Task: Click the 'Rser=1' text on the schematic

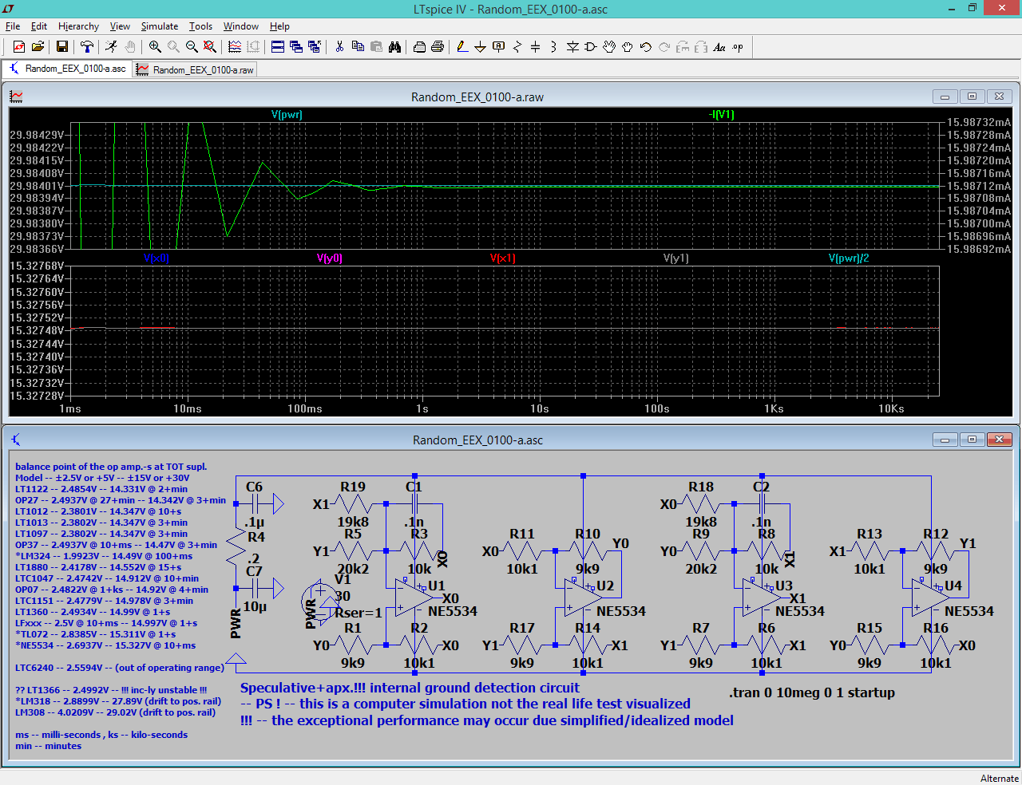Action: pyautogui.click(x=358, y=613)
